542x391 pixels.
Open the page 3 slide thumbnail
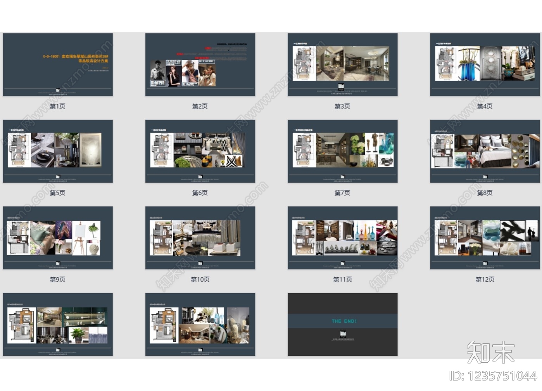(343, 65)
